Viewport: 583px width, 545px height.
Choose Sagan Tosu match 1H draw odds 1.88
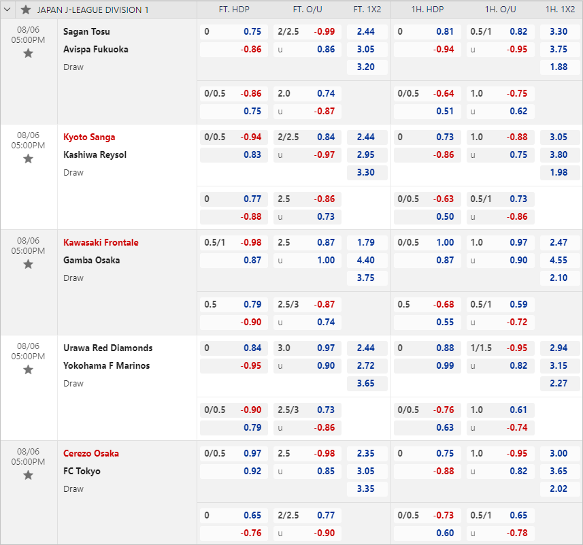[x=560, y=67]
